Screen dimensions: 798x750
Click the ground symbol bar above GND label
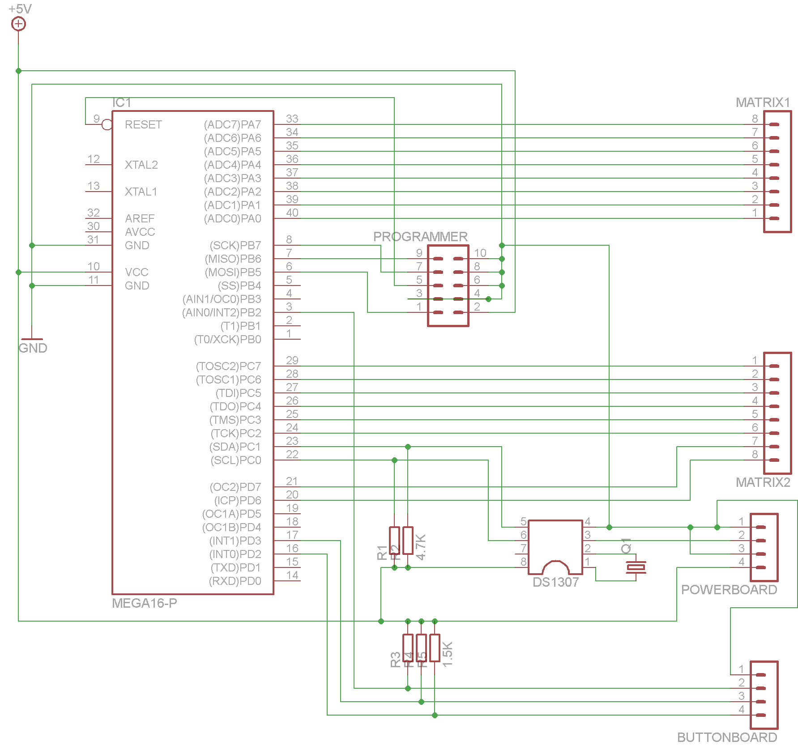(x=32, y=339)
